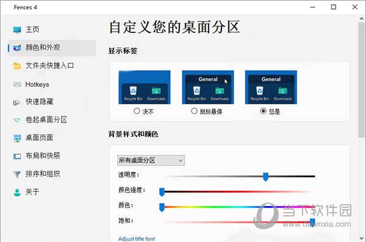Open the 排序和组织 funnel icon
This screenshot has width=366, height=242.
pos(17,174)
